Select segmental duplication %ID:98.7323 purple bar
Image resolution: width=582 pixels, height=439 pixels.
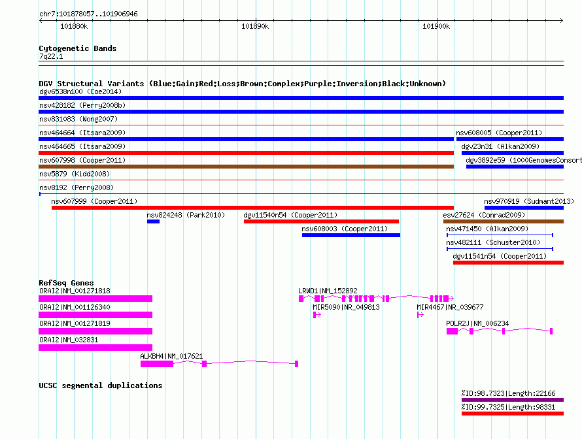513,400
